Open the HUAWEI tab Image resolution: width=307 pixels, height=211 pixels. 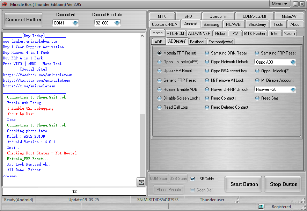(x=233, y=24)
